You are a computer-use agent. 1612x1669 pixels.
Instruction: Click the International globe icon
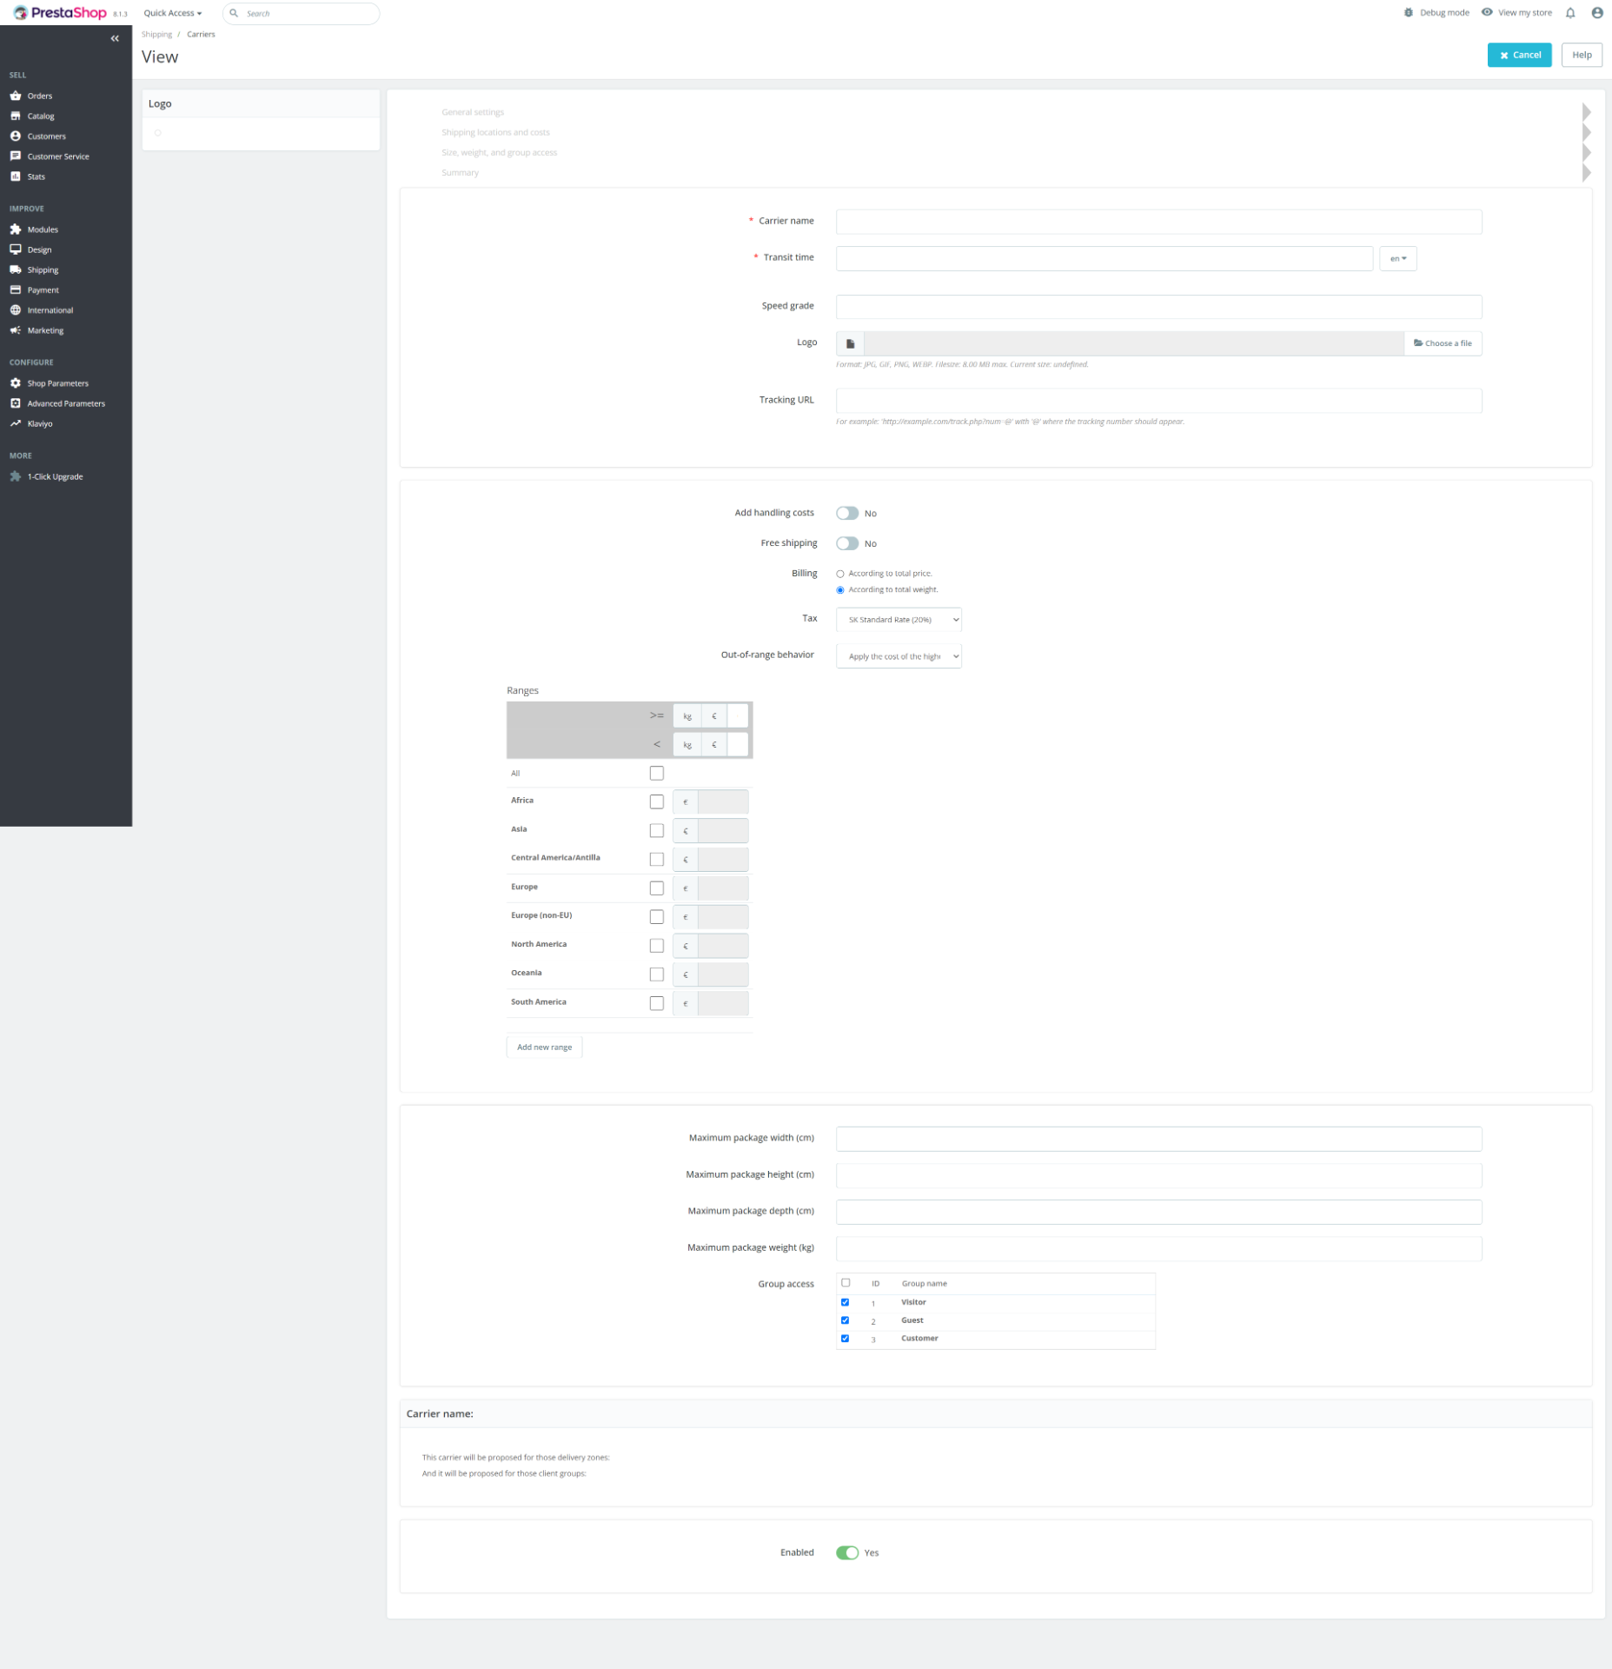point(16,309)
